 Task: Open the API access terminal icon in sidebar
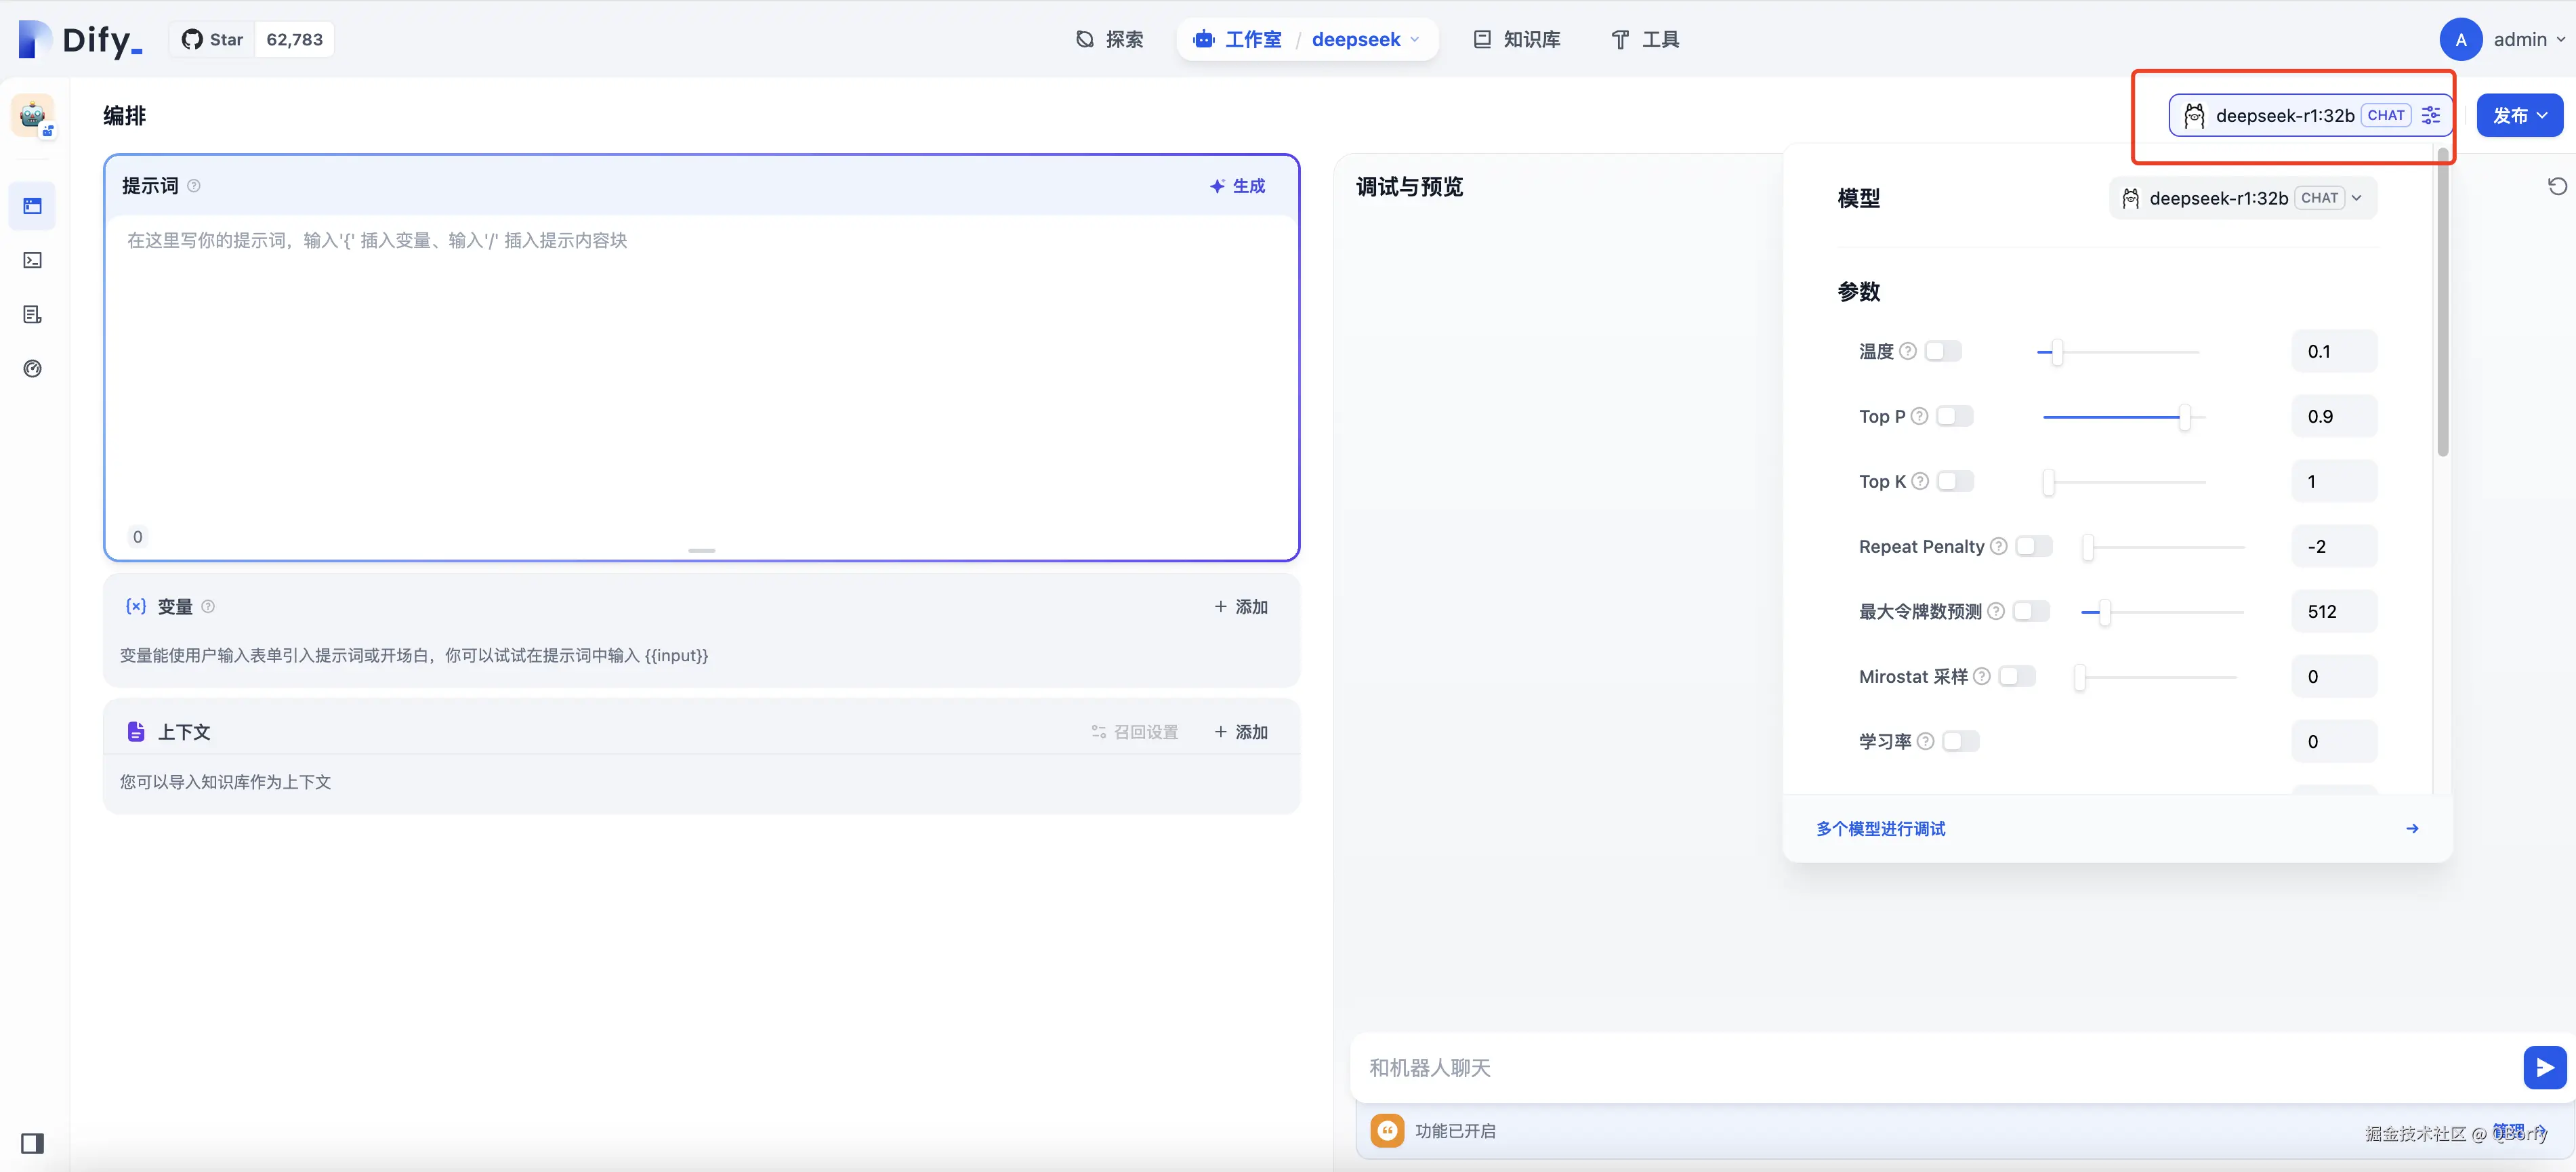[32, 260]
